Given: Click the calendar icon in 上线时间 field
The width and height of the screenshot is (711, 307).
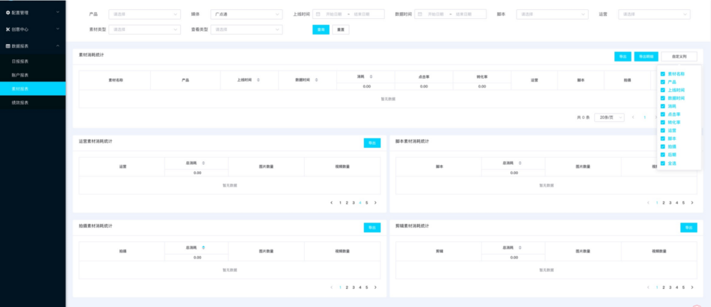Looking at the screenshot, I should pos(318,14).
